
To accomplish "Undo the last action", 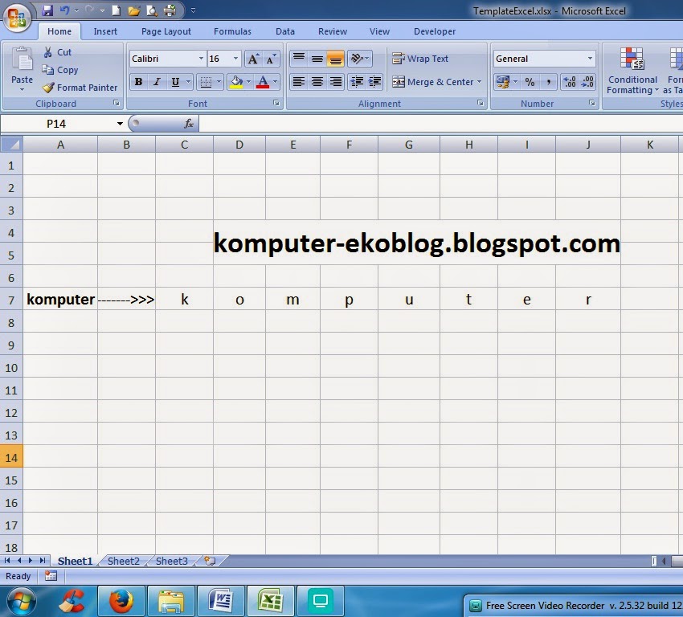I will coord(64,10).
